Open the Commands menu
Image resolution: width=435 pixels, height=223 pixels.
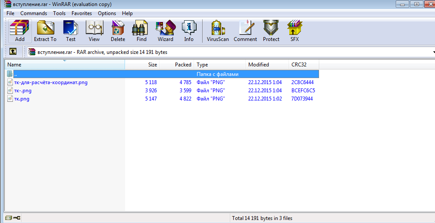pos(34,13)
